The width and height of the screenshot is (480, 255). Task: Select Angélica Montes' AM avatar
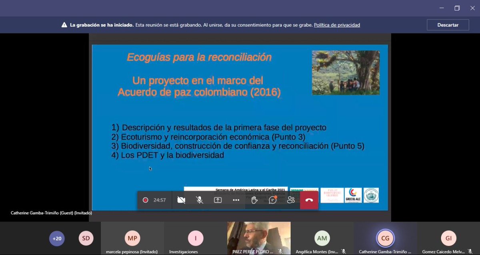[x=322, y=238]
